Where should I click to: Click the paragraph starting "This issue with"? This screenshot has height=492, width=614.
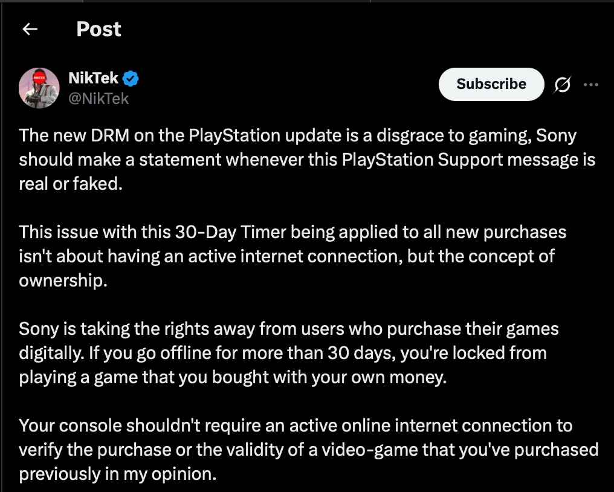pyautogui.click(x=286, y=256)
